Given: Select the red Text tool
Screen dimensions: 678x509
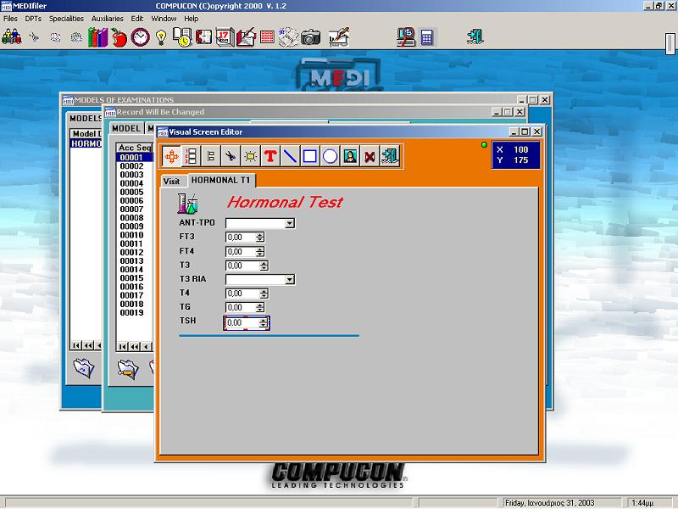Looking at the screenshot, I should tap(270, 156).
